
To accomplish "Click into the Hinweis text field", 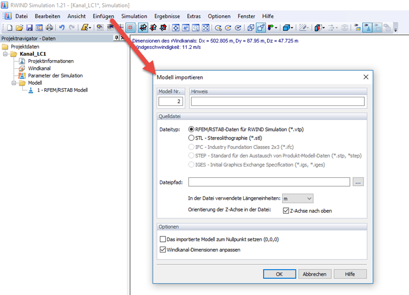I will pos(278,101).
